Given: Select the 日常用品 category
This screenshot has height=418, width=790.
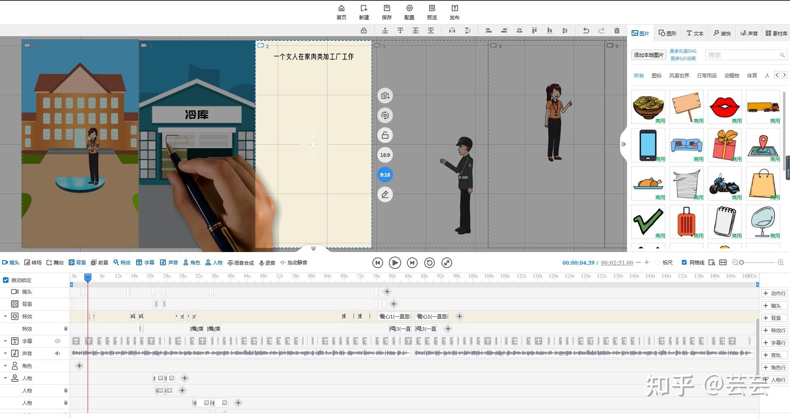Looking at the screenshot, I should (706, 75).
